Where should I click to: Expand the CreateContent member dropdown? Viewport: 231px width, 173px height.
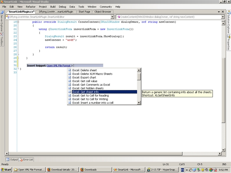click(x=223, y=17)
